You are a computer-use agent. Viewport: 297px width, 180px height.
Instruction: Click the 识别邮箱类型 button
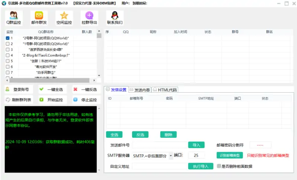(229, 156)
